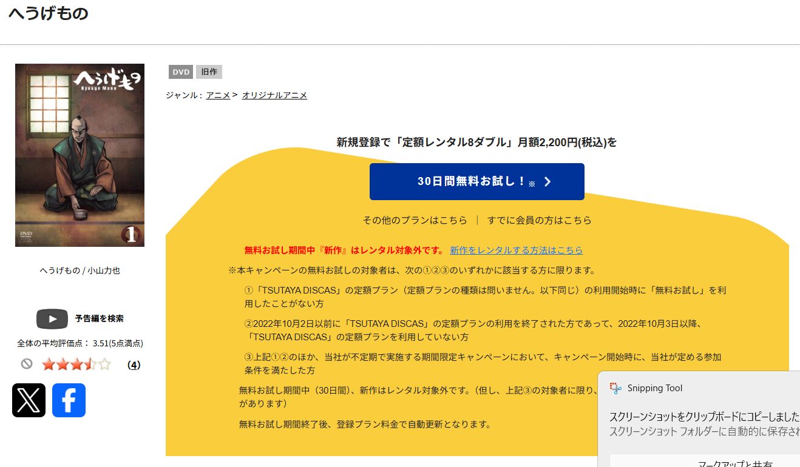Click the DVD format tag

coord(181,72)
